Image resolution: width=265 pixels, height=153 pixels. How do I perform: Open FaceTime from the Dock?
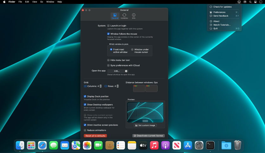point(98,145)
